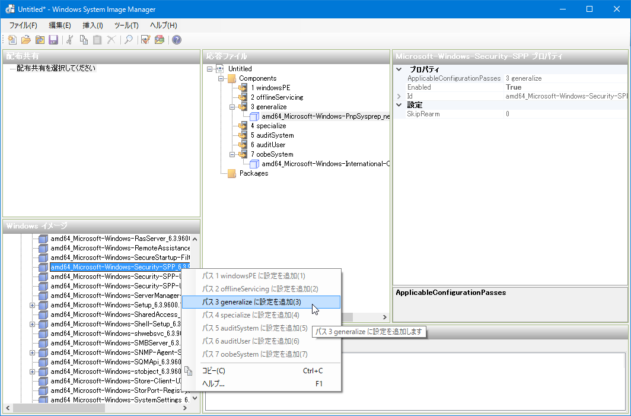The width and height of the screenshot is (631, 416).
Task: Click the 5 auditSystem pass icon
Action: 243,135
